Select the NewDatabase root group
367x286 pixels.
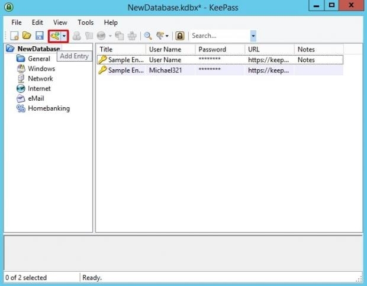pyautogui.click(x=39, y=49)
